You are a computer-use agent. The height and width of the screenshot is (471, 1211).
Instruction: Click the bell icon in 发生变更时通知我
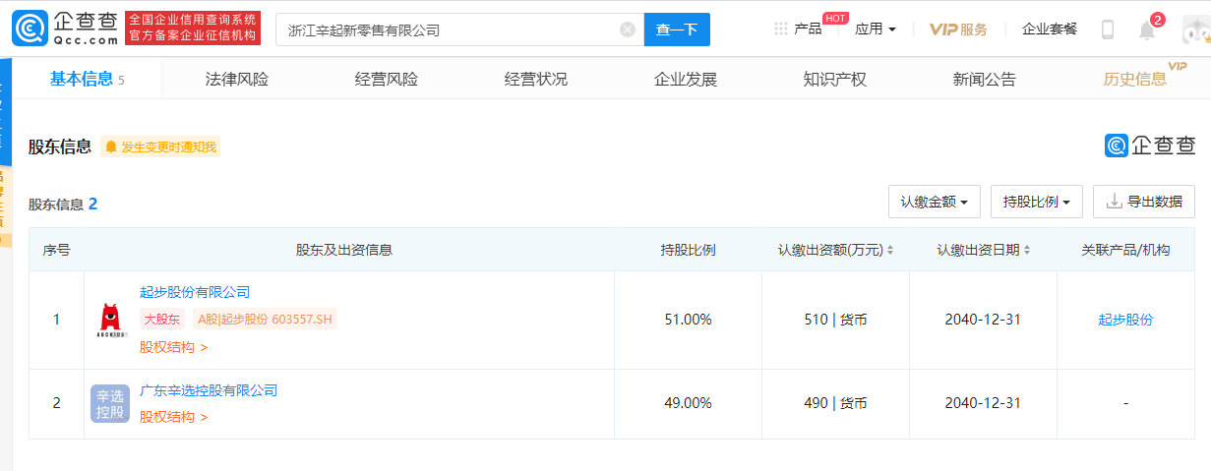tap(111, 147)
